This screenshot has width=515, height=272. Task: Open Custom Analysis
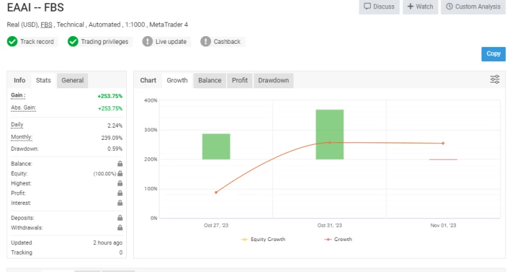click(473, 6)
